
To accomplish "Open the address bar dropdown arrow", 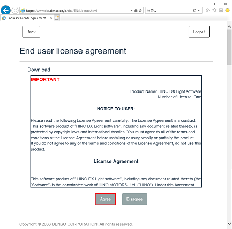I will (131, 11).
